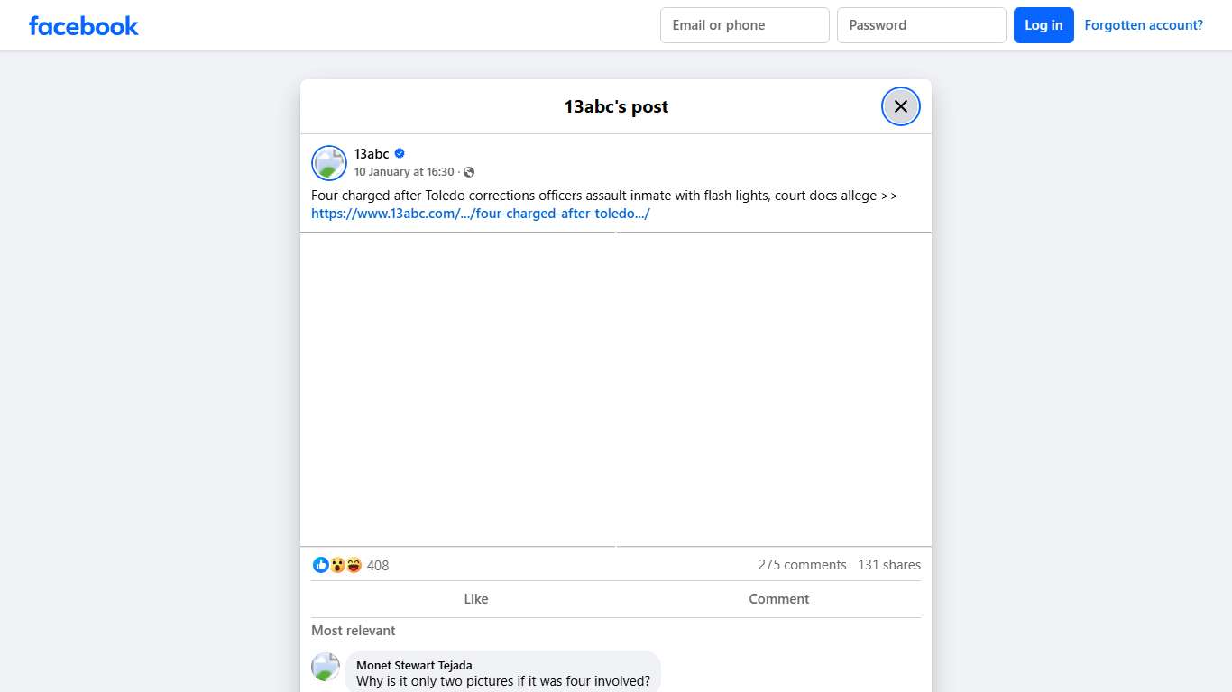View the 131 shares list

coord(889,565)
